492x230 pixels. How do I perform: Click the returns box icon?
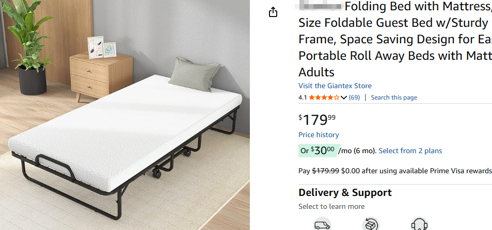(x=371, y=225)
